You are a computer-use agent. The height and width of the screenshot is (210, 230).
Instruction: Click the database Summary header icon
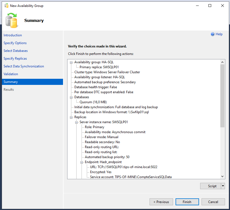click(11, 20)
